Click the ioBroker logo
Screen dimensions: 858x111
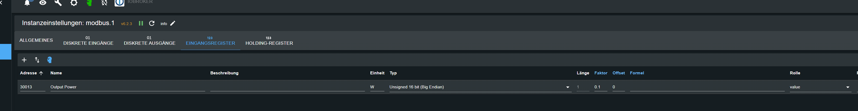(x=119, y=3)
